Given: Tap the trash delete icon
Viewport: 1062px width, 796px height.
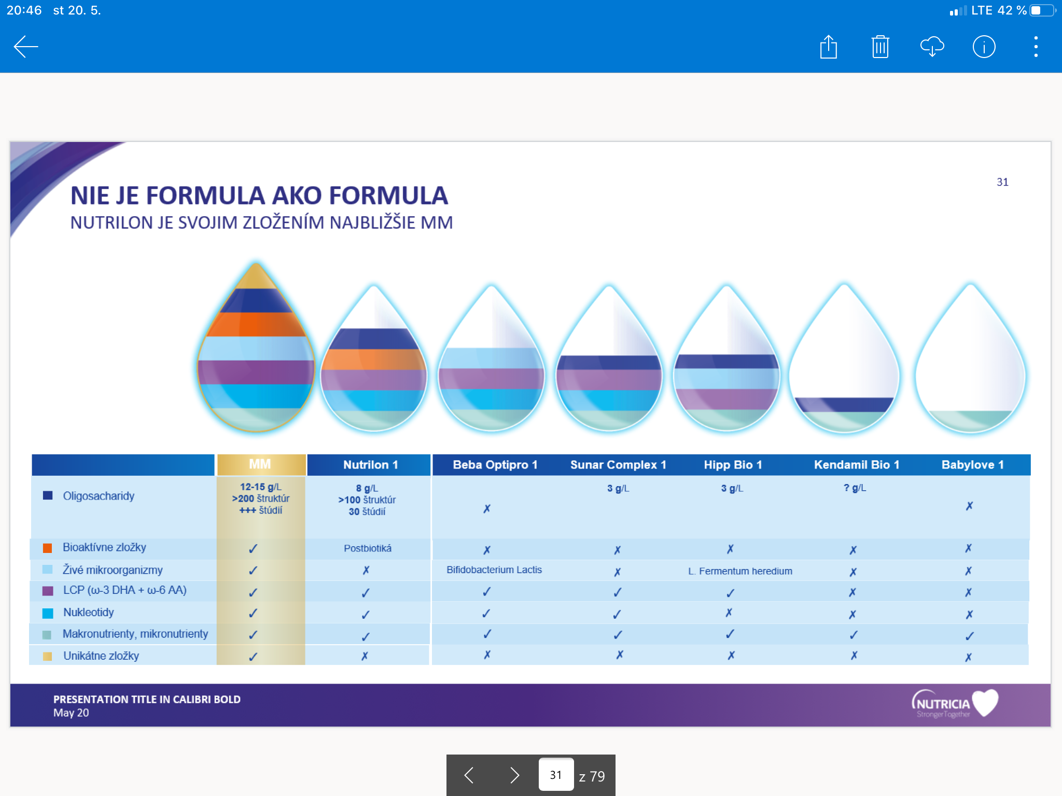Looking at the screenshot, I should (880, 47).
